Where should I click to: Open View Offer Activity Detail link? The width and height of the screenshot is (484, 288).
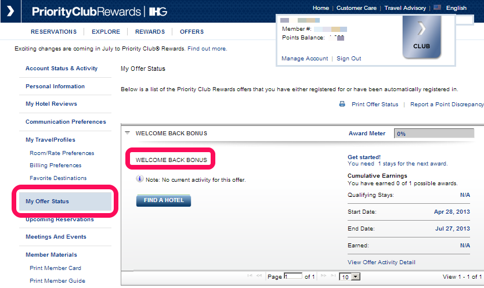[x=381, y=262]
